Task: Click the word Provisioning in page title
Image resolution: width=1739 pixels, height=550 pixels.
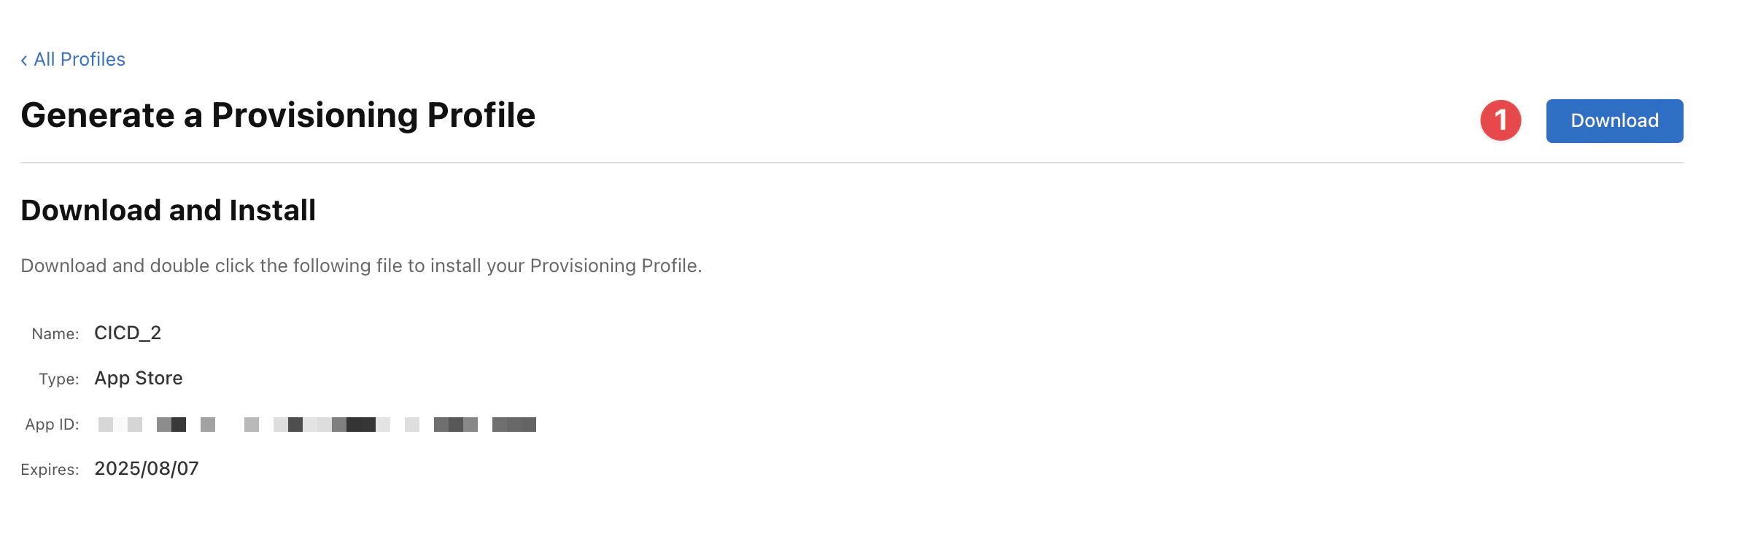Action: [x=314, y=115]
